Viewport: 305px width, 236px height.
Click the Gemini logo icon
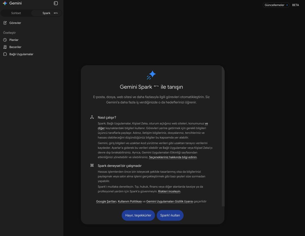tap(5, 3)
